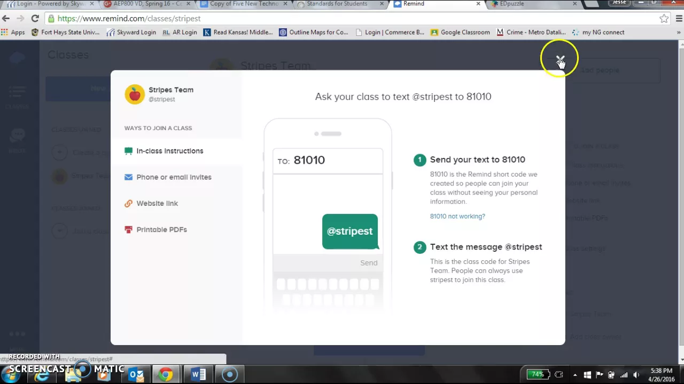Click the network signal tray icon

tap(624, 375)
